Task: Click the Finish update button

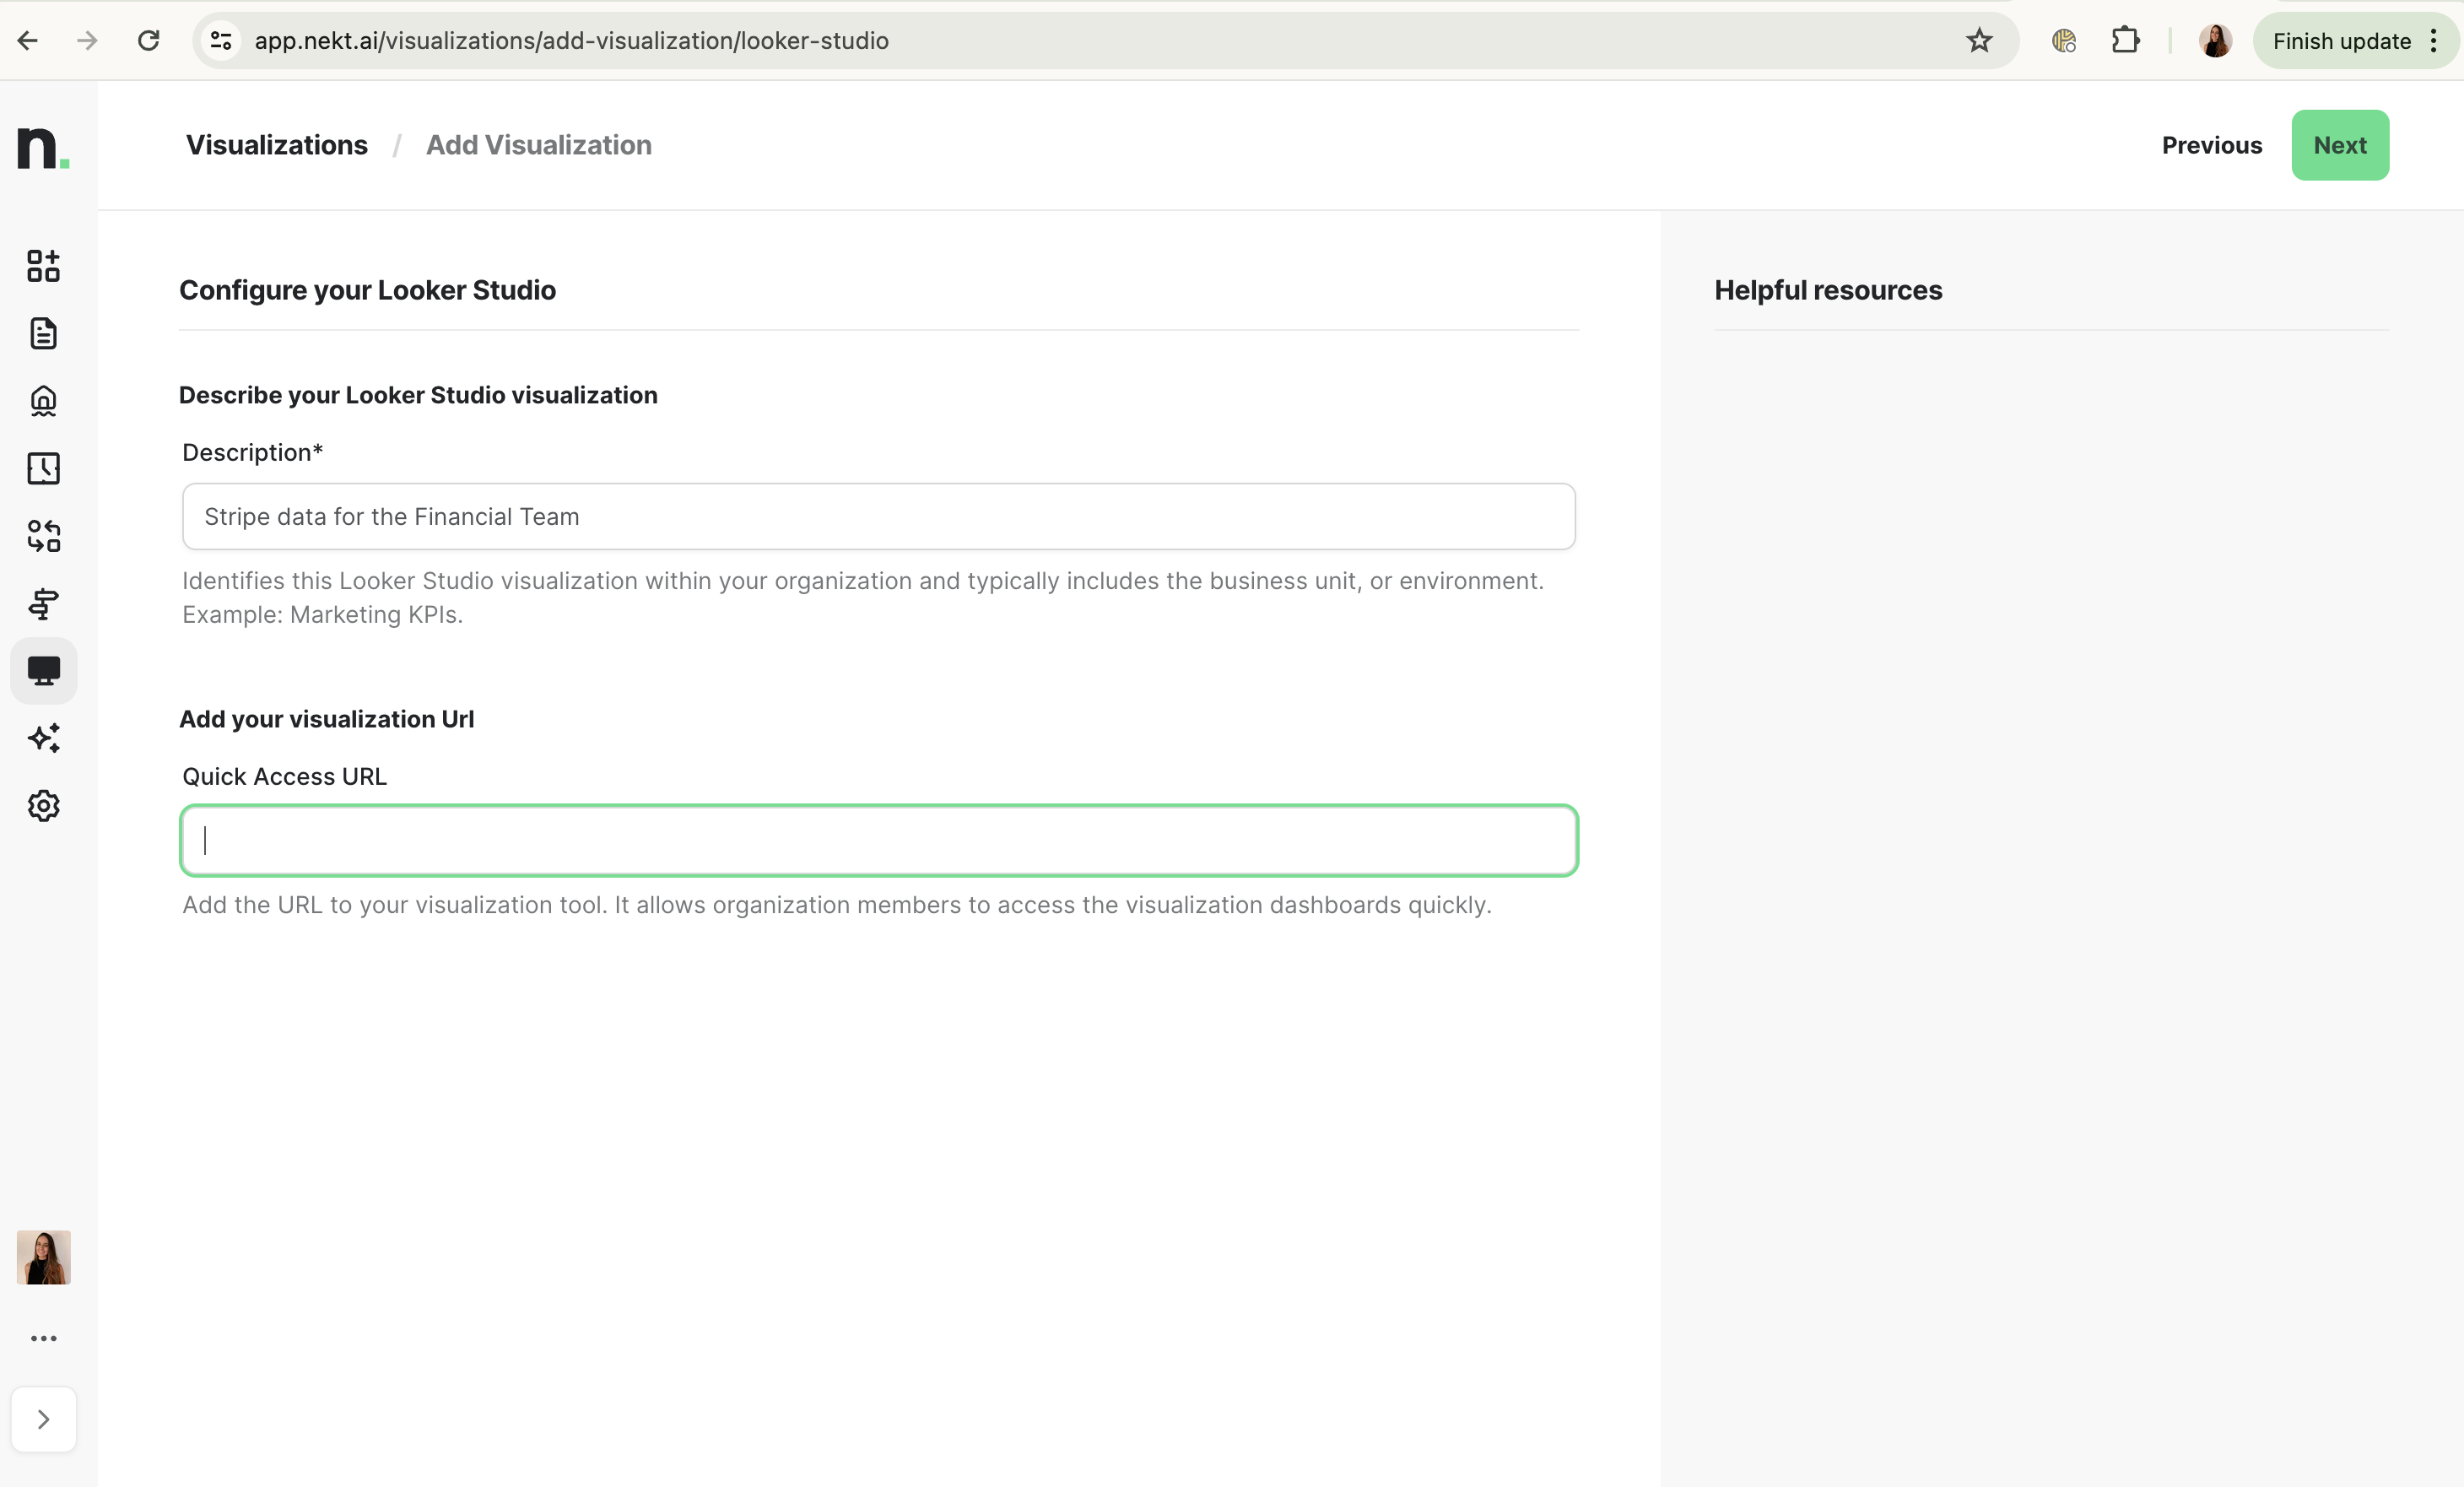Action: 2341,41
